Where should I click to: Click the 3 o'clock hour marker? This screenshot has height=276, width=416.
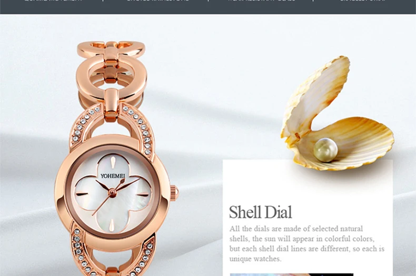[143, 194]
